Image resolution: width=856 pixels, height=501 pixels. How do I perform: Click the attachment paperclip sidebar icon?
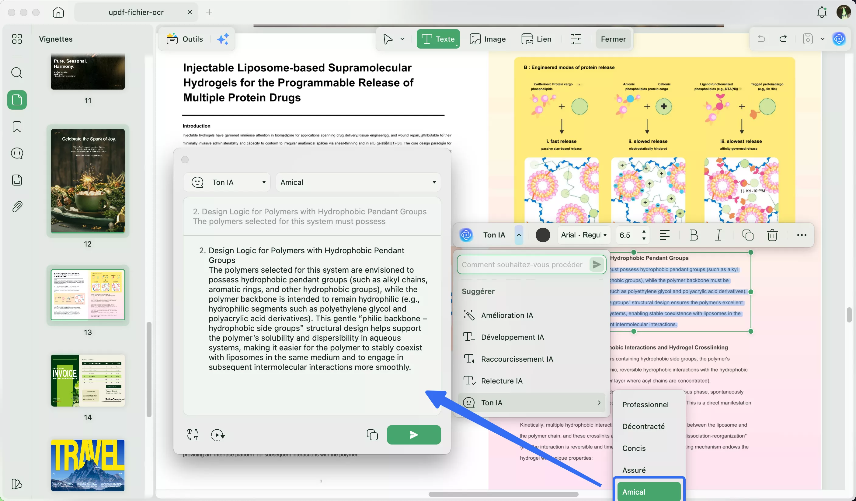coord(17,206)
